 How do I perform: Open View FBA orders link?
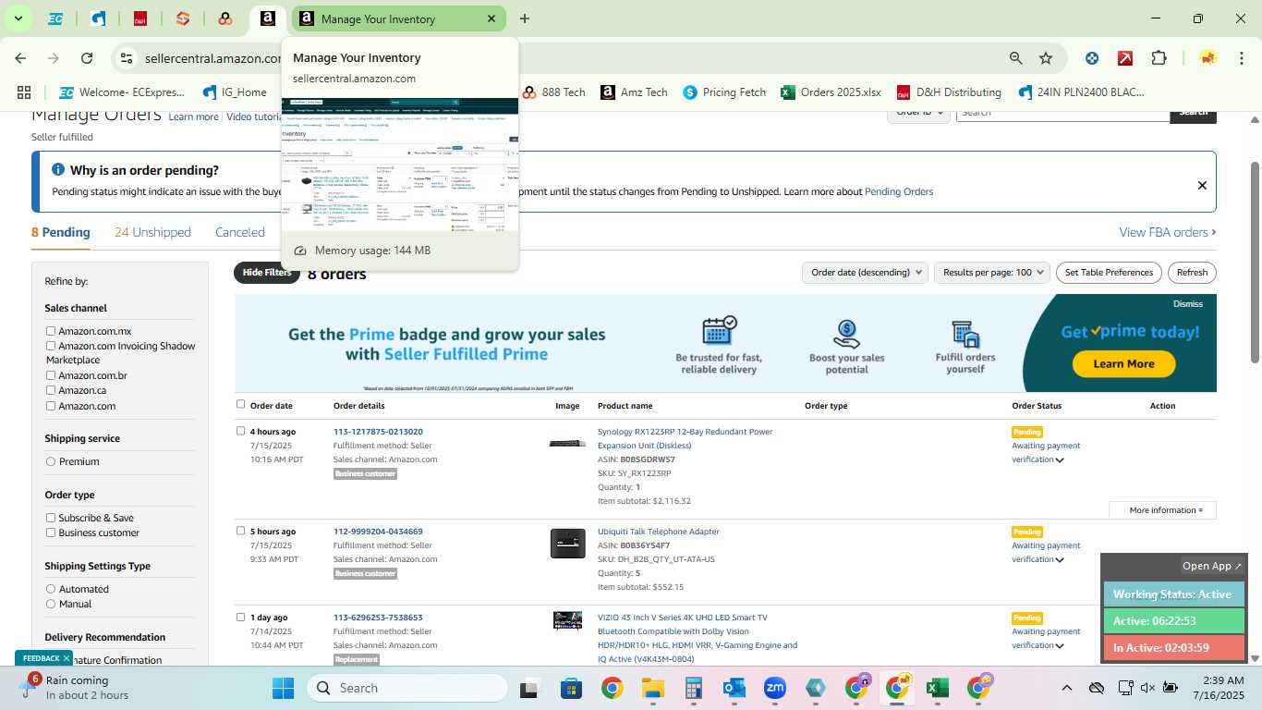point(1168,233)
